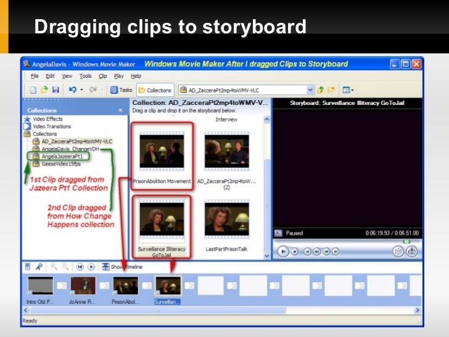Play the storyboard
Screen dimensions: 449x337
pyautogui.click(x=91, y=267)
